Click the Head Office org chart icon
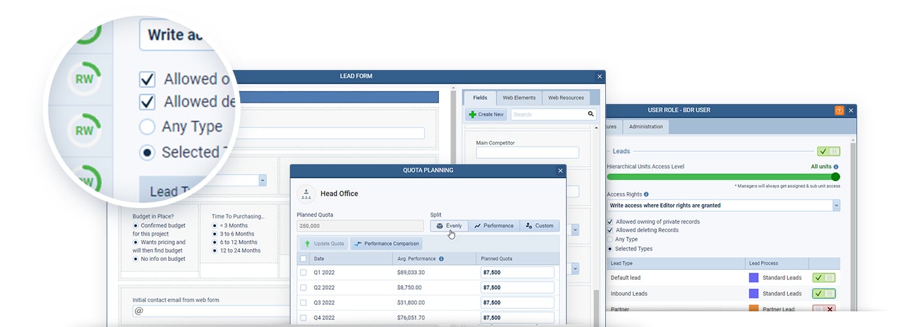This screenshot has height=327, width=916. [x=306, y=194]
